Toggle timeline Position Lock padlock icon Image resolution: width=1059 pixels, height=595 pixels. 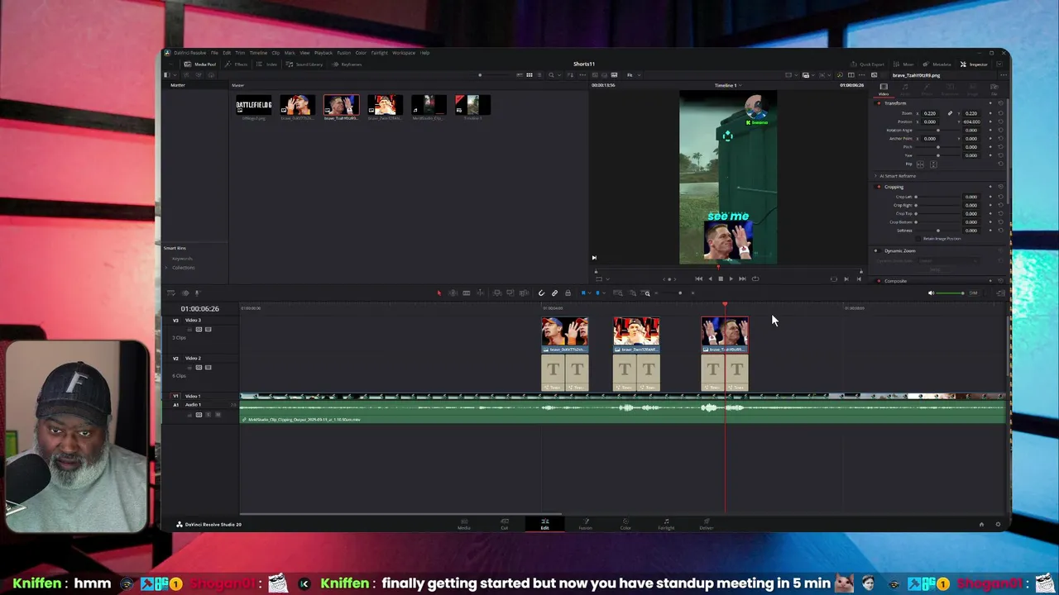pyautogui.click(x=568, y=293)
